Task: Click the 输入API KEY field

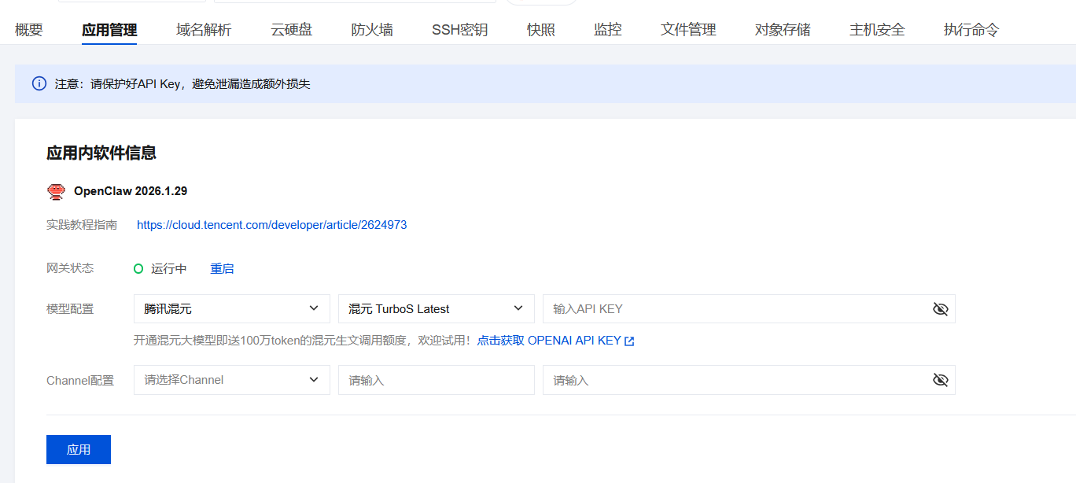Action: coord(749,308)
